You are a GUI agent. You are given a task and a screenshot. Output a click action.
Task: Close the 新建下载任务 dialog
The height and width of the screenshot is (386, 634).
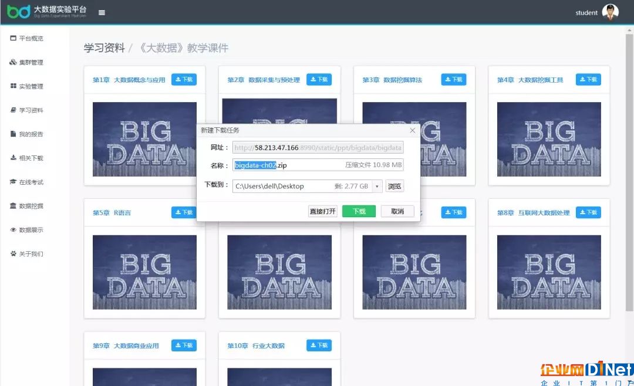(x=413, y=130)
